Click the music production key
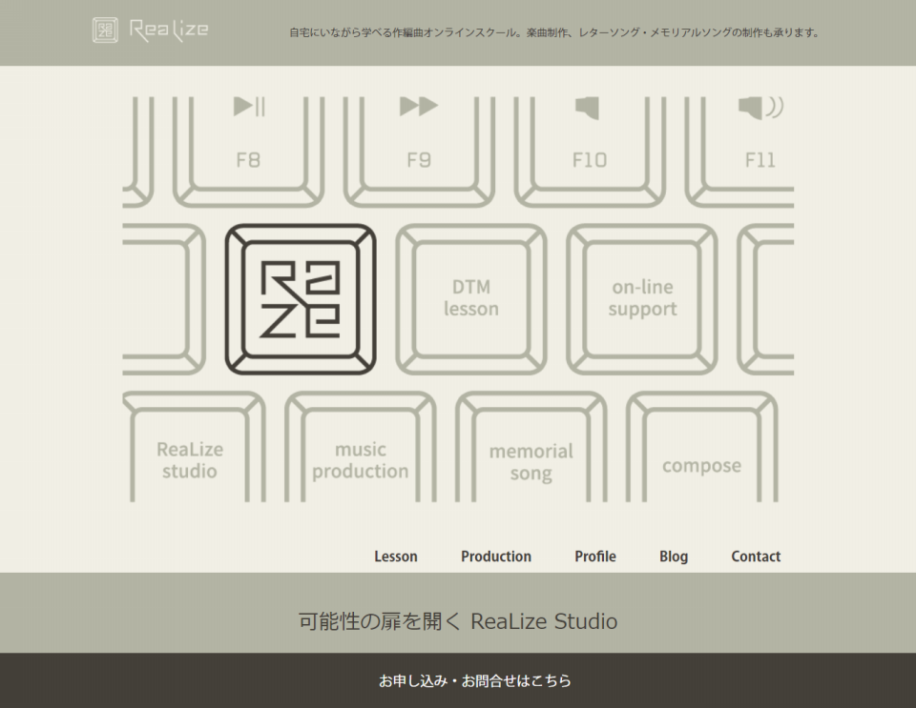Image resolution: width=916 pixels, height=708 pixels. (361, 447)
